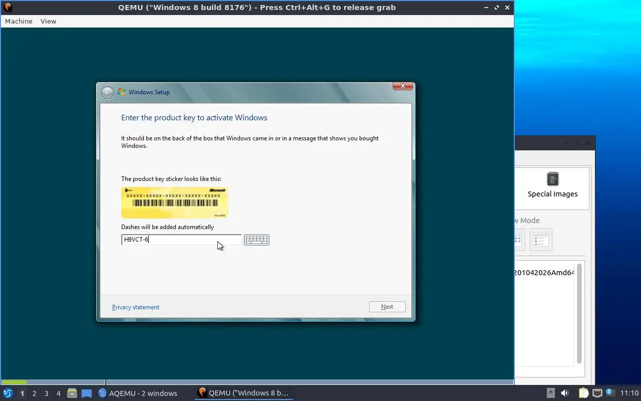Click the 11:10 clock in the panel
This screenshot has width=641, height=401.
click(x=629, y=393)
